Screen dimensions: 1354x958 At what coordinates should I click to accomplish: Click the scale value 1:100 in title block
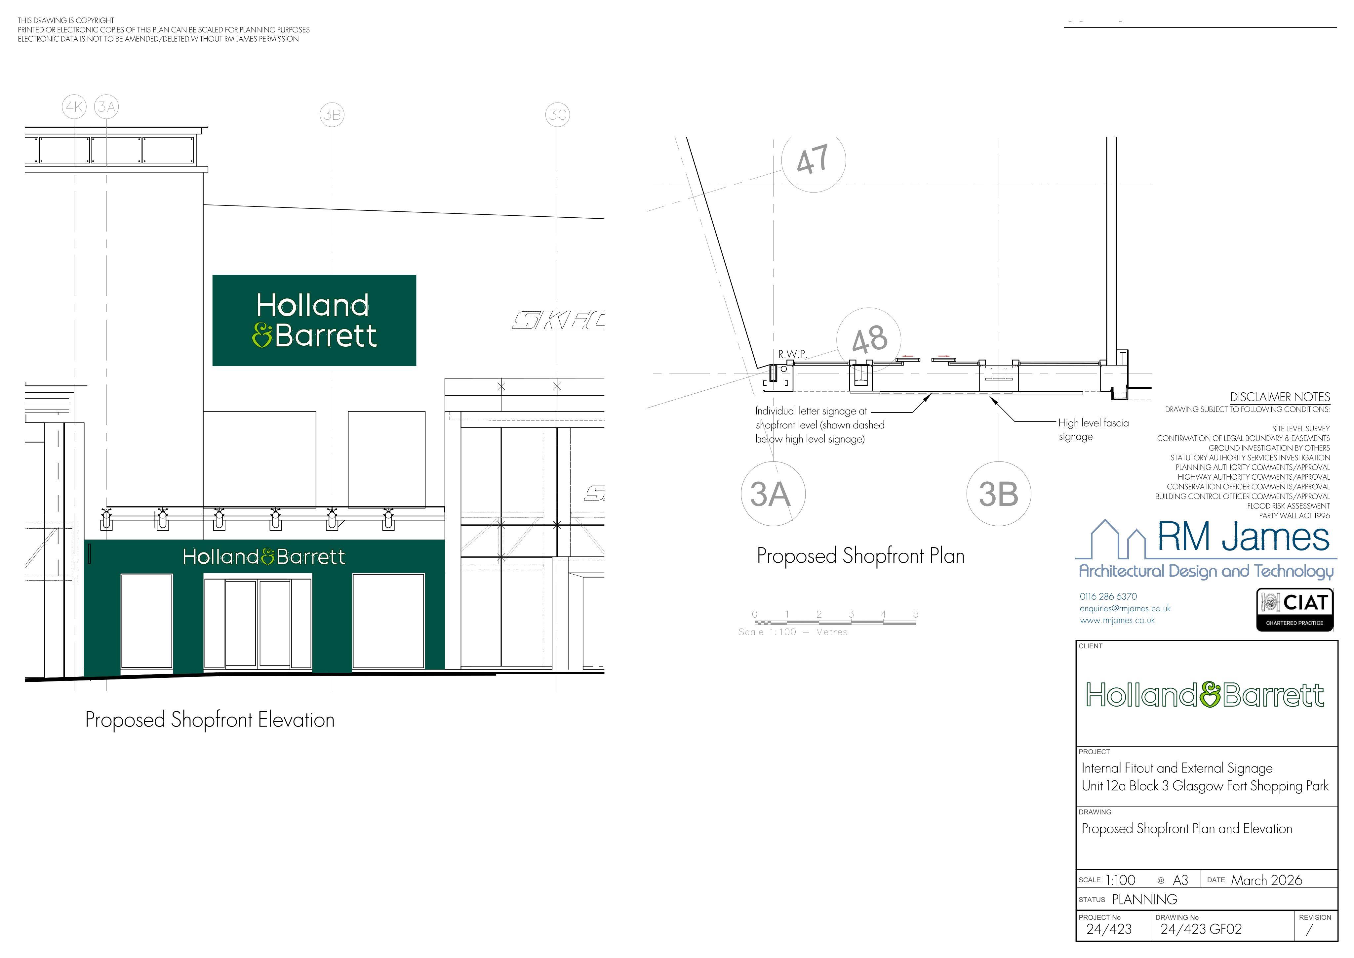[x=1121, y=880]
